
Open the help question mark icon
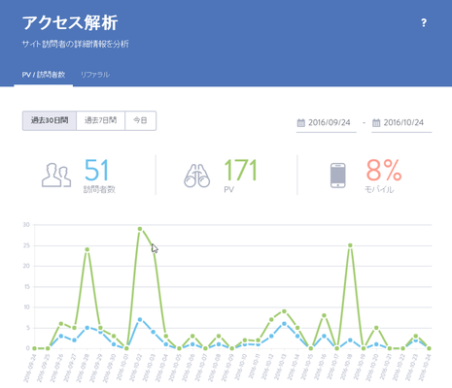[424, 23]
